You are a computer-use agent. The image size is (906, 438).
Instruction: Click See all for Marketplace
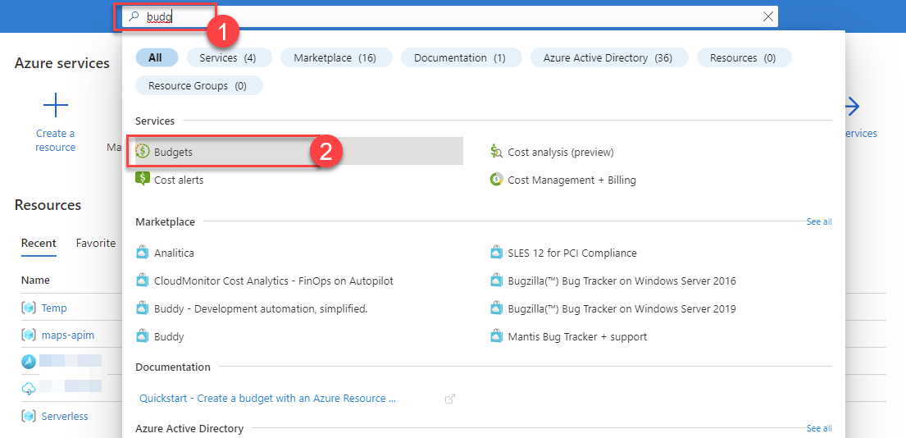[x=819, y=221]
